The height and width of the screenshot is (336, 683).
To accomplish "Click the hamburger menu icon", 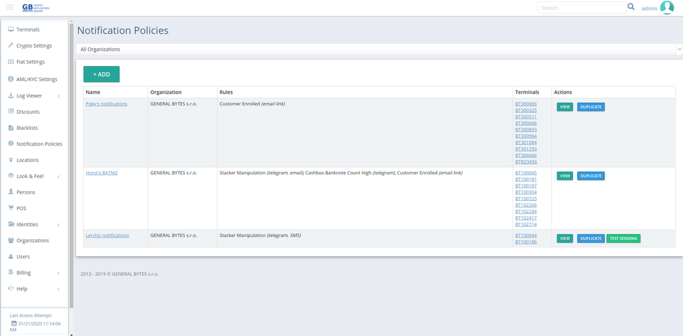I will click(10, 7).
